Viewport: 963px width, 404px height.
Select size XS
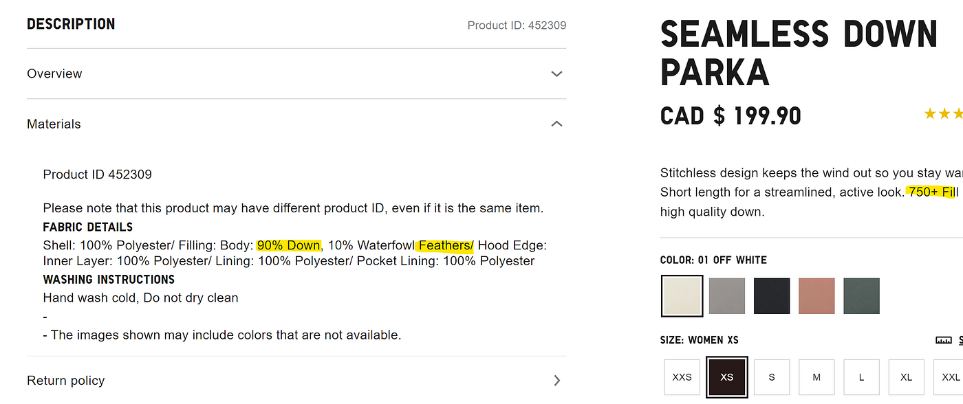(x=727, y=377)
